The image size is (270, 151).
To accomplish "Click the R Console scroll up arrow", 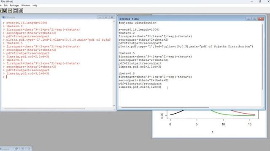I will [x=114, y=21].
